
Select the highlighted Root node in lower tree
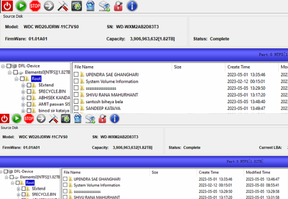pyautogui.click(x=30, y=183)
